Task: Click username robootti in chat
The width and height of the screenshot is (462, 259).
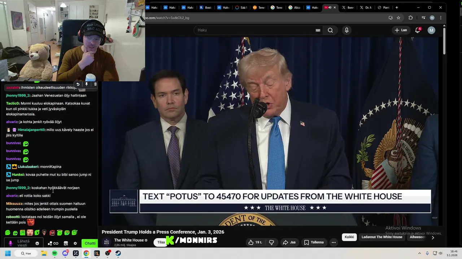Action: [x=13, y=217]
